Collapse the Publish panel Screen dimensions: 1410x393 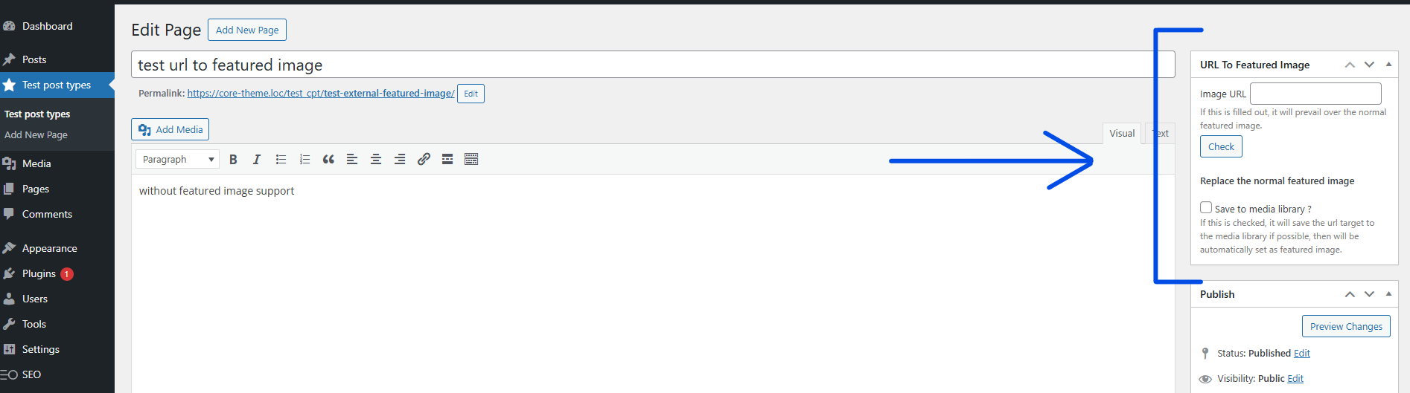[x=1388, y=294]
